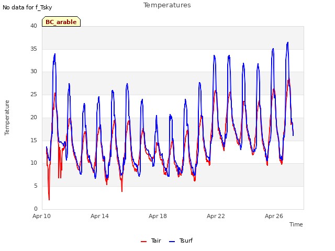Click the red Tair legend line swatch
This screenshot has height=251, width=335.
[x=143, y=242]
